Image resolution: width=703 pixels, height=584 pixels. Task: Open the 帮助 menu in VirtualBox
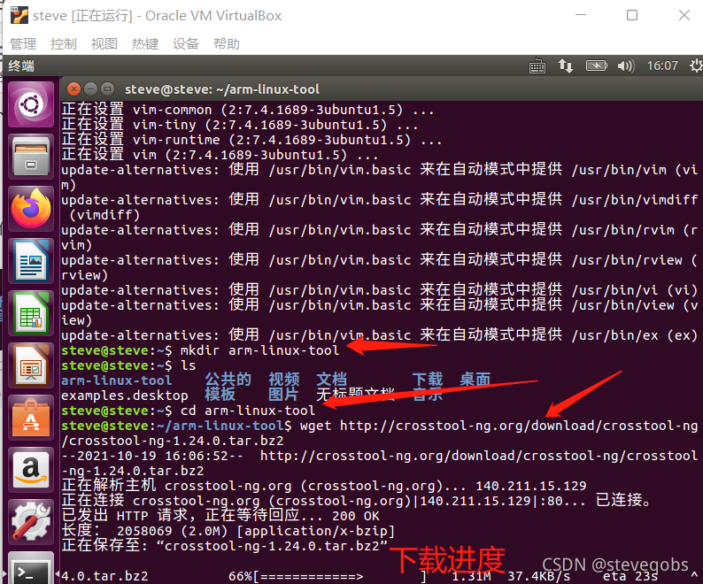click(x=227, y=44)
